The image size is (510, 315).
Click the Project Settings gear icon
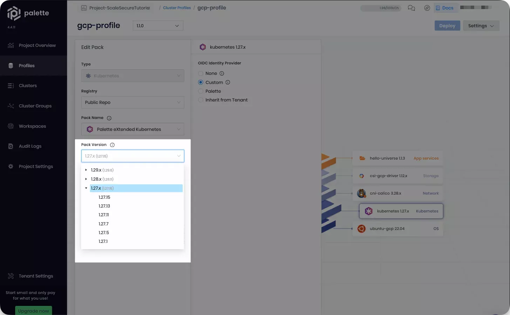[11, 167]
